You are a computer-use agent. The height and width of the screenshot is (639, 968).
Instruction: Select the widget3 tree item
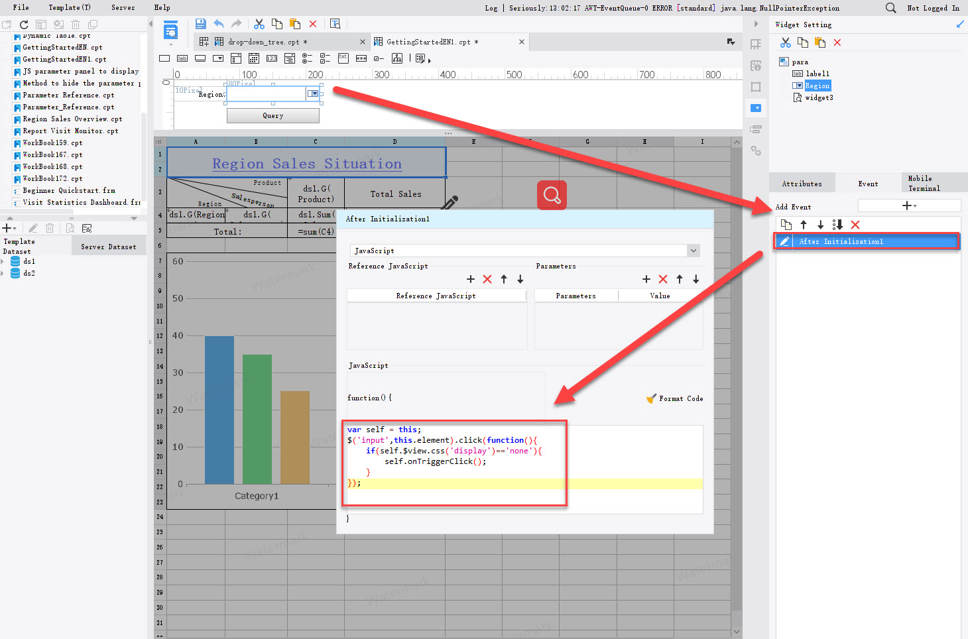tap(819, 97)
